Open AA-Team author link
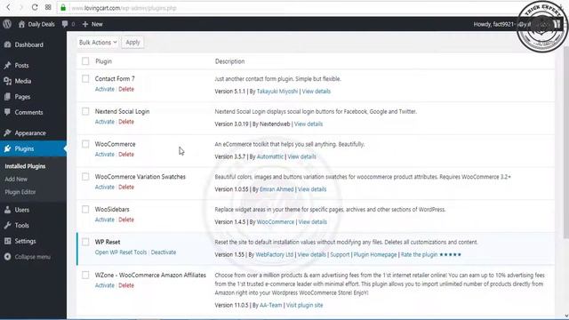Screen dimensions: 569x320 pyautogui.click(x=270, y=305)
